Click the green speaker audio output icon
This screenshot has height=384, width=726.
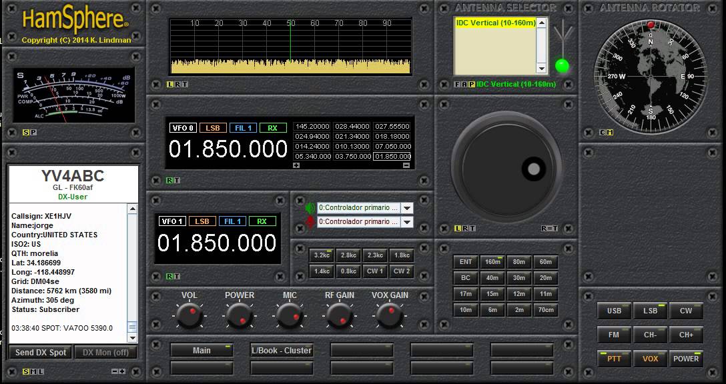(x=310, y=208)
